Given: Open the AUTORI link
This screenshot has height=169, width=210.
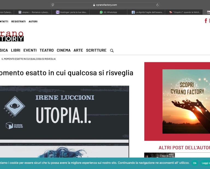Looking at the screenshot, I should point(33,22).
